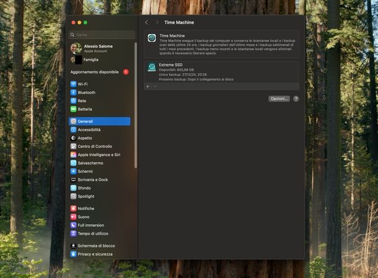Open the Notifiche icon

(73, 209)
